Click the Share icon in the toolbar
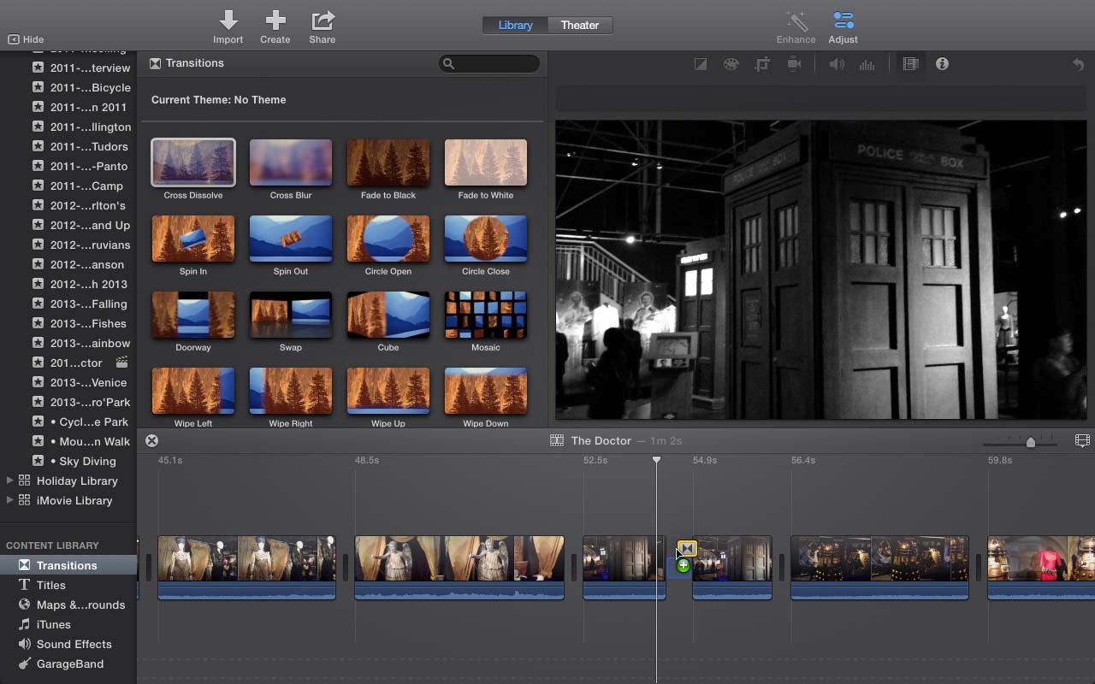The height and width of the screenshot is (684, 1095). pos(322,26)
